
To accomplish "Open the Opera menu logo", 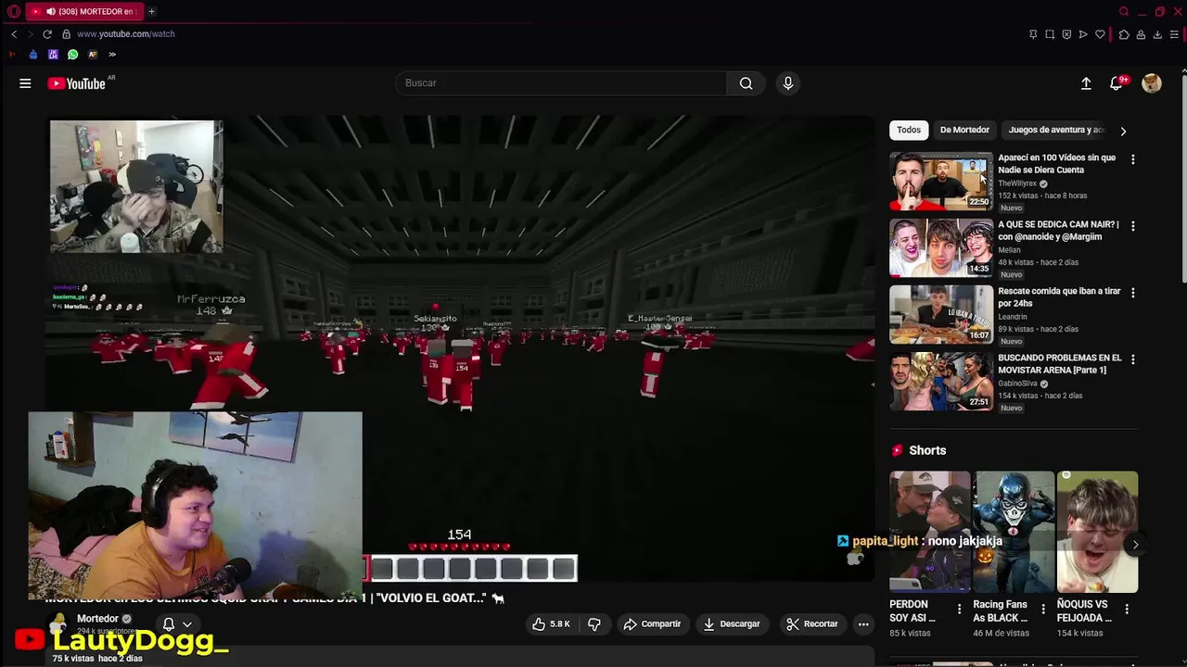I will [x=13, y=11].
